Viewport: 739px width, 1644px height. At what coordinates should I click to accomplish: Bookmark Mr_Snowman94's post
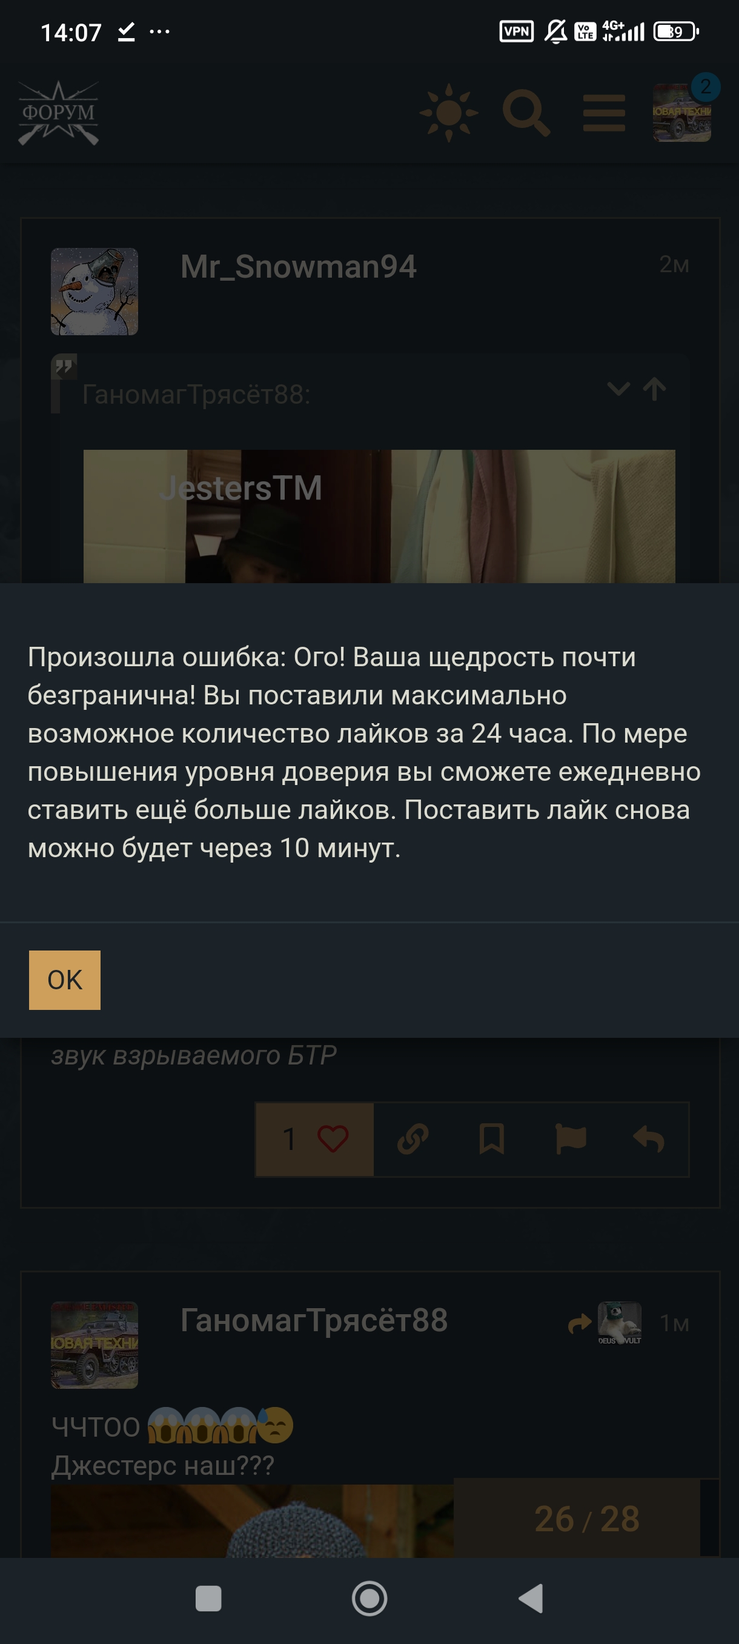492,1139
